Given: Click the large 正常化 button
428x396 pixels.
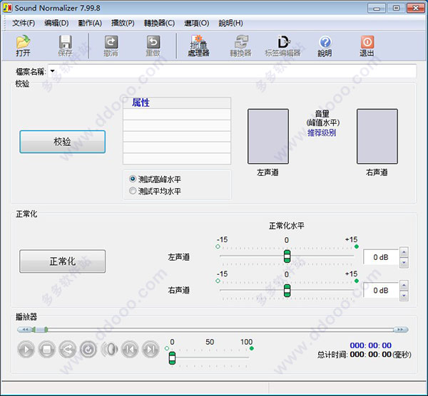Looking at the screenshot, I should (x=63, y=261).
